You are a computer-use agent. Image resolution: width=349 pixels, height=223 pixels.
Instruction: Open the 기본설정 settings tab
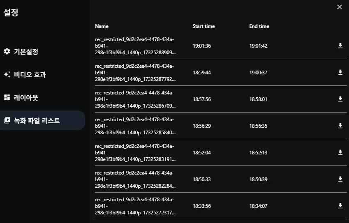[26, 52]
